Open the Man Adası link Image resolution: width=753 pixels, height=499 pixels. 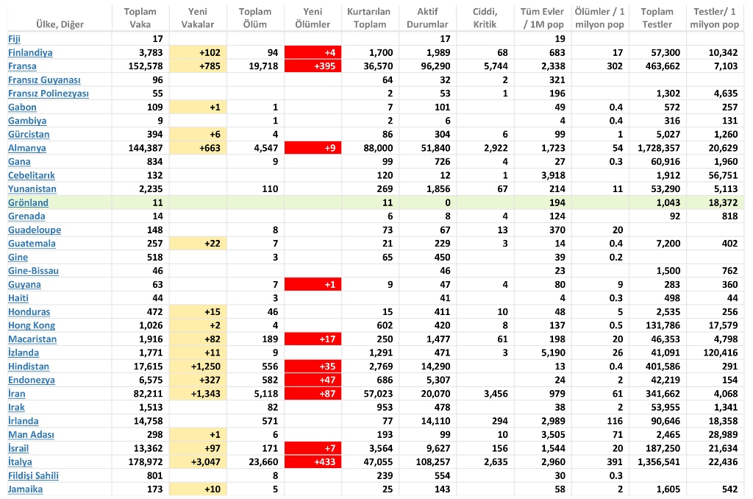(31, 434)
